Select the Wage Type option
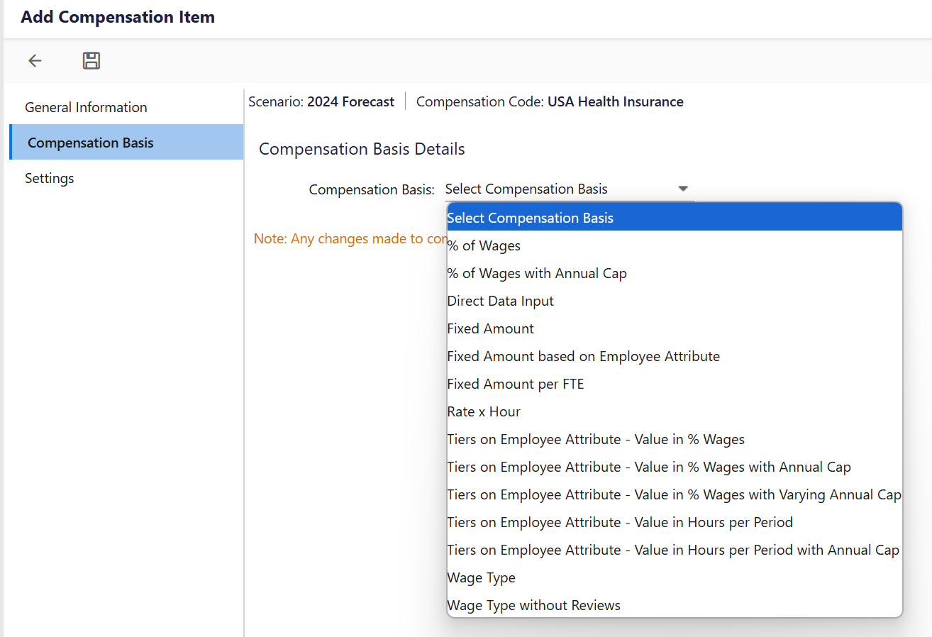The width and height of the screenshot is (932, 637). click(481, 577)
